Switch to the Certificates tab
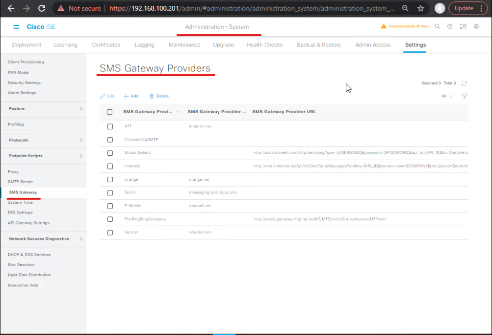 coord(106,45)
